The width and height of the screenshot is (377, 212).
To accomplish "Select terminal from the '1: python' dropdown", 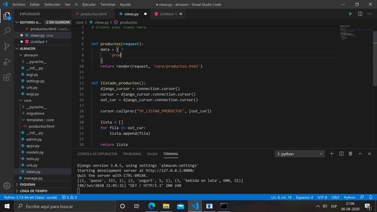I will (300, 154).
